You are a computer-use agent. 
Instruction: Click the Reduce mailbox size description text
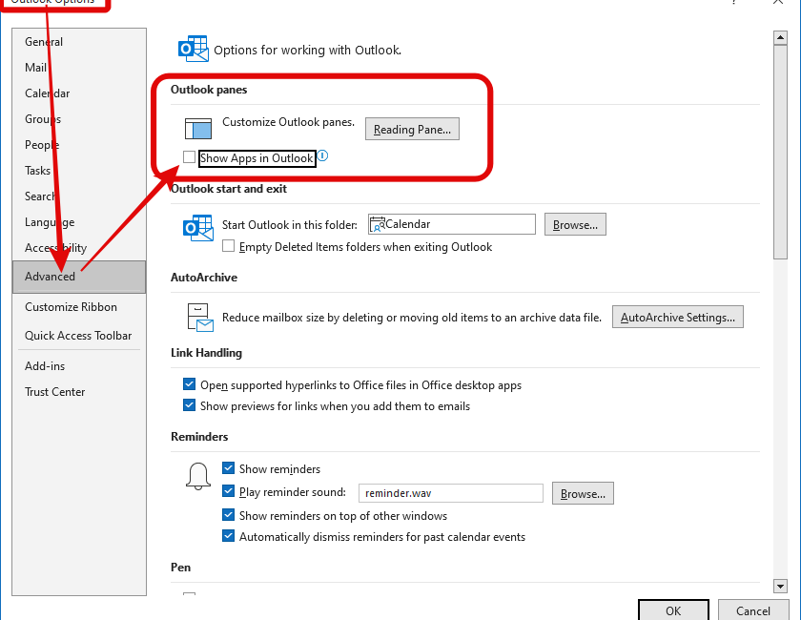click(412, 318)
